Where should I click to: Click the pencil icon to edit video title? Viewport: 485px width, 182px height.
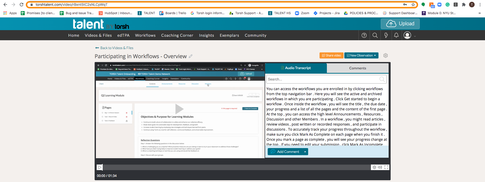(191, 56)
